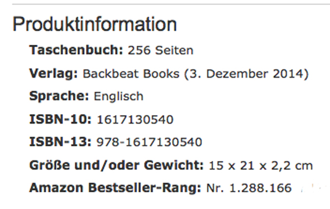Screen dimensions: 330x209
Task: Click the Amazon Bestseller-Rang label
Action: (116, 188)
